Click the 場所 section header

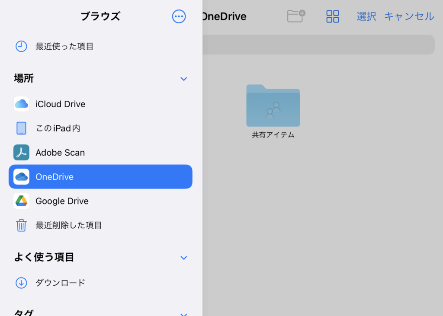(24, 78)
